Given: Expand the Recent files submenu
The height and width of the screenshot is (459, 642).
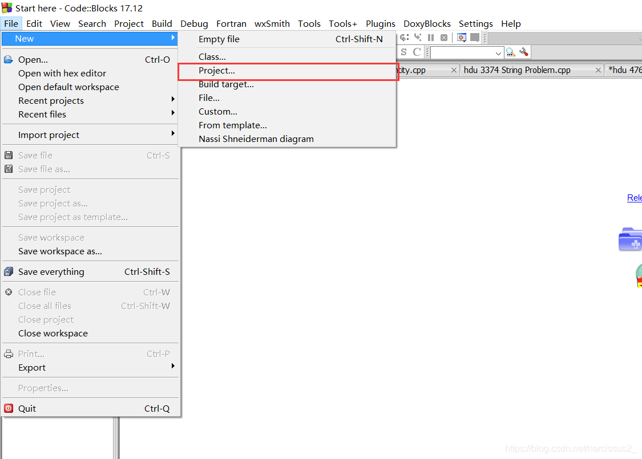Looking at the screenshot, I should 173,112.
